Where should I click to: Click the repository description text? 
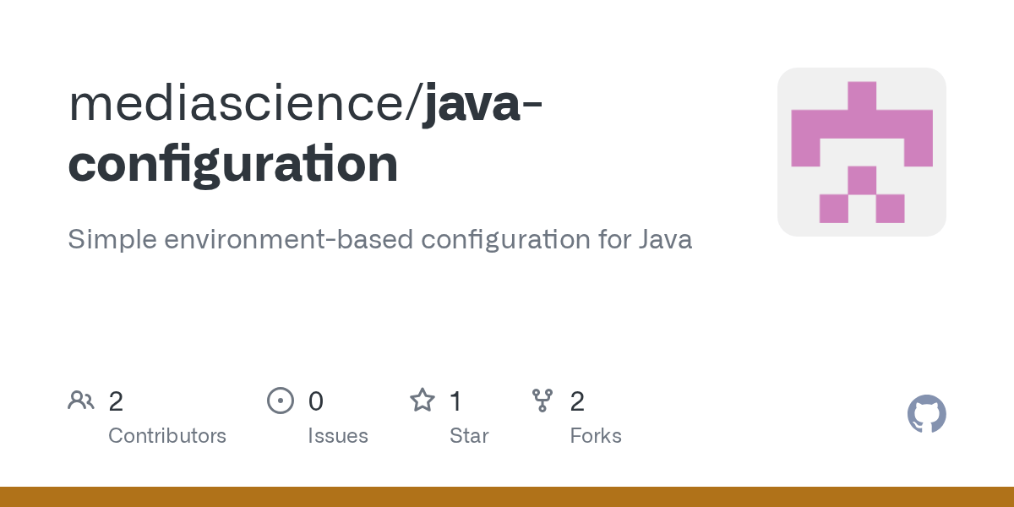click(x=380, y=240)
